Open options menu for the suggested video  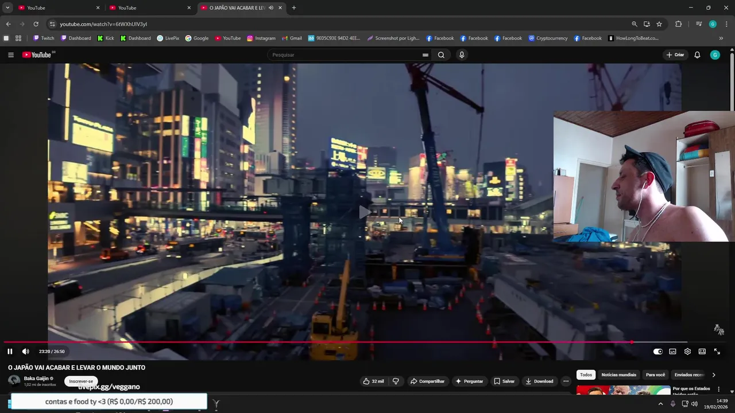click(718, 389)
